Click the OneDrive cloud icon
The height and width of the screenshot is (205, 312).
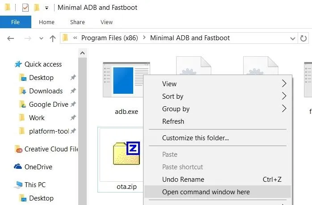click(18, 166)
